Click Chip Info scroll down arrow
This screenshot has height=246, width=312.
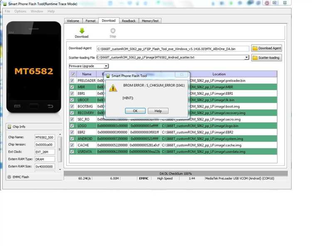point(60,170)
